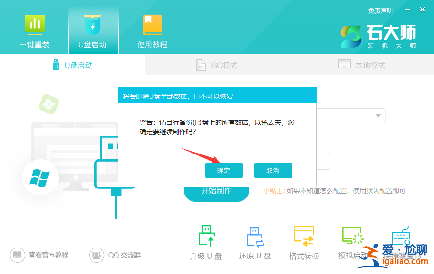
Task: Open the device selection dropdown arrow
Action: (x=378, y=115)
